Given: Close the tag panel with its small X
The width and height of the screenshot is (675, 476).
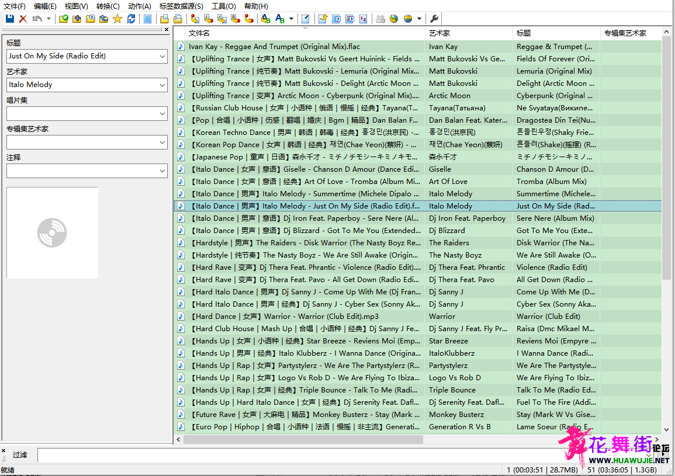Looking at the screenshot, I should 167,29.
